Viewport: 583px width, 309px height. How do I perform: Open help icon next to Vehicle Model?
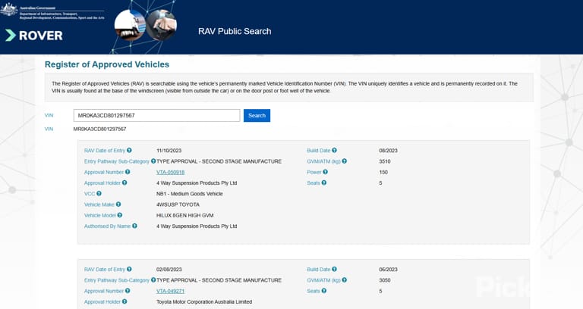click(x=120, y=215)
